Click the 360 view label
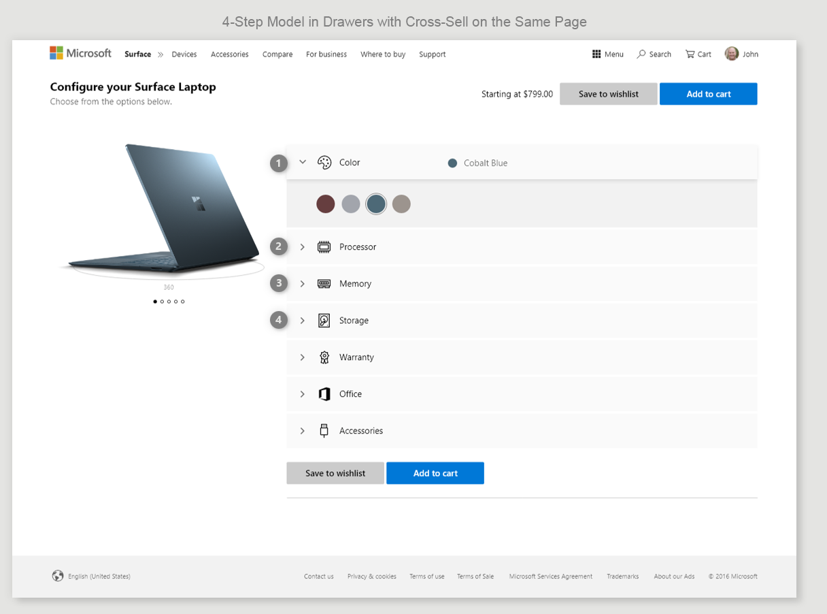 coord(169,287)
